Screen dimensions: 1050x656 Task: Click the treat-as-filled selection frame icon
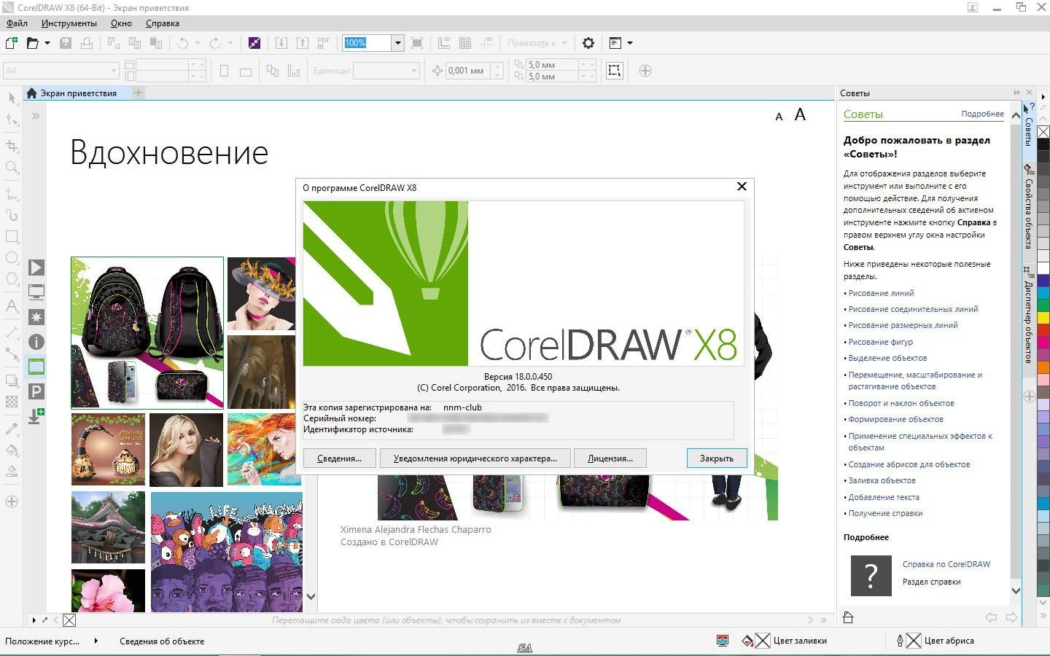coord(614,71)
